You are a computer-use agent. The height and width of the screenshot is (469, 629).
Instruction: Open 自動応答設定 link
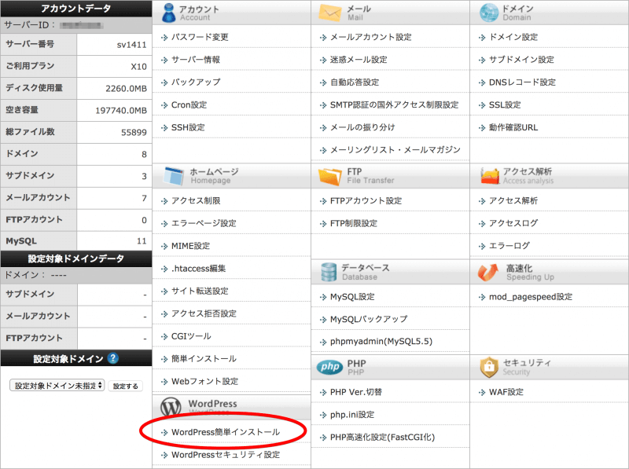355,82
